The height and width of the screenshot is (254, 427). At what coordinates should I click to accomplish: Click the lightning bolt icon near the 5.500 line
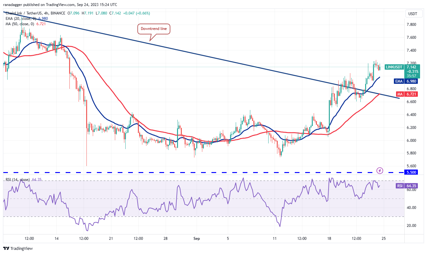coord(380,170)
